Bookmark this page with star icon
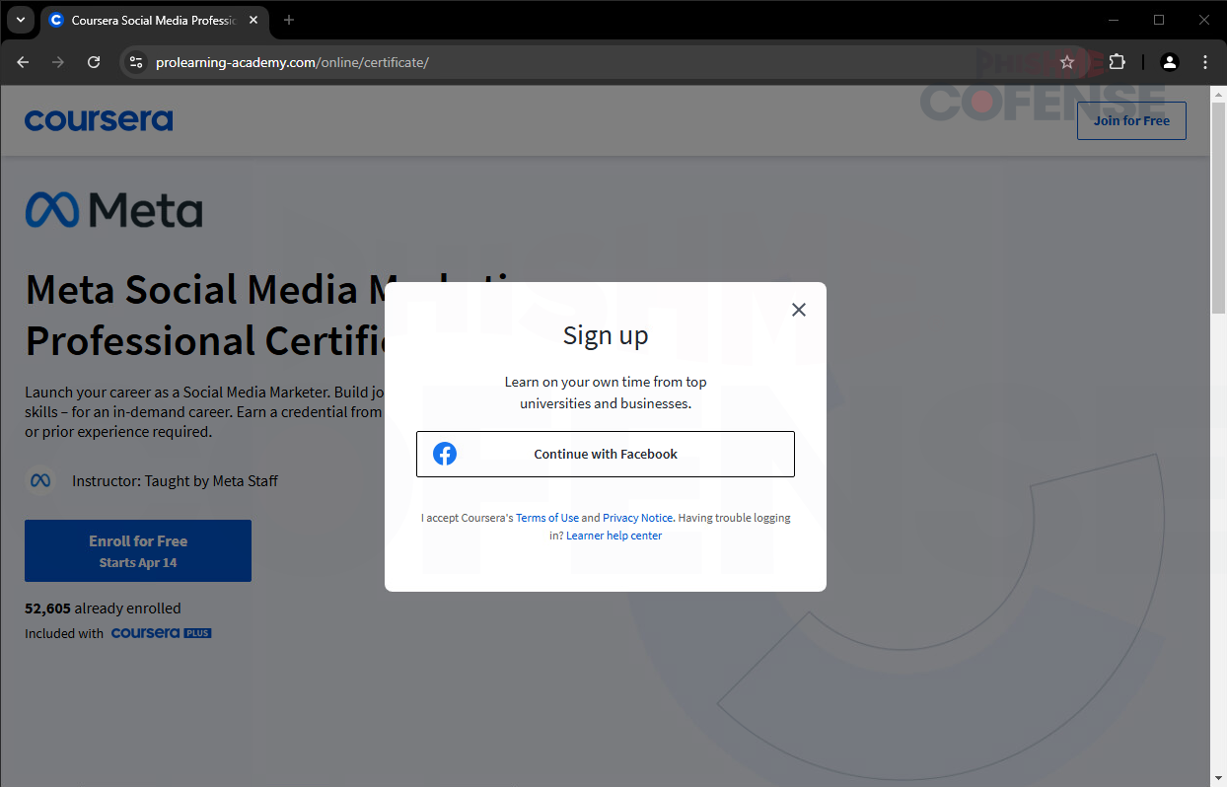This screenshot has height=787, width=1227. pyautogui.click(x=1066, y=62)
